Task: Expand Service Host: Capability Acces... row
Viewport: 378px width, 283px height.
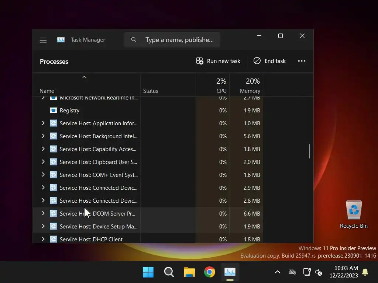Action: tap(43, 149)
